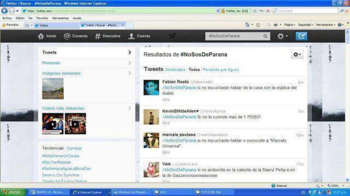Click the browser Back button
Image resolution: width=350 pixels, height=196 pixels.
4,11
